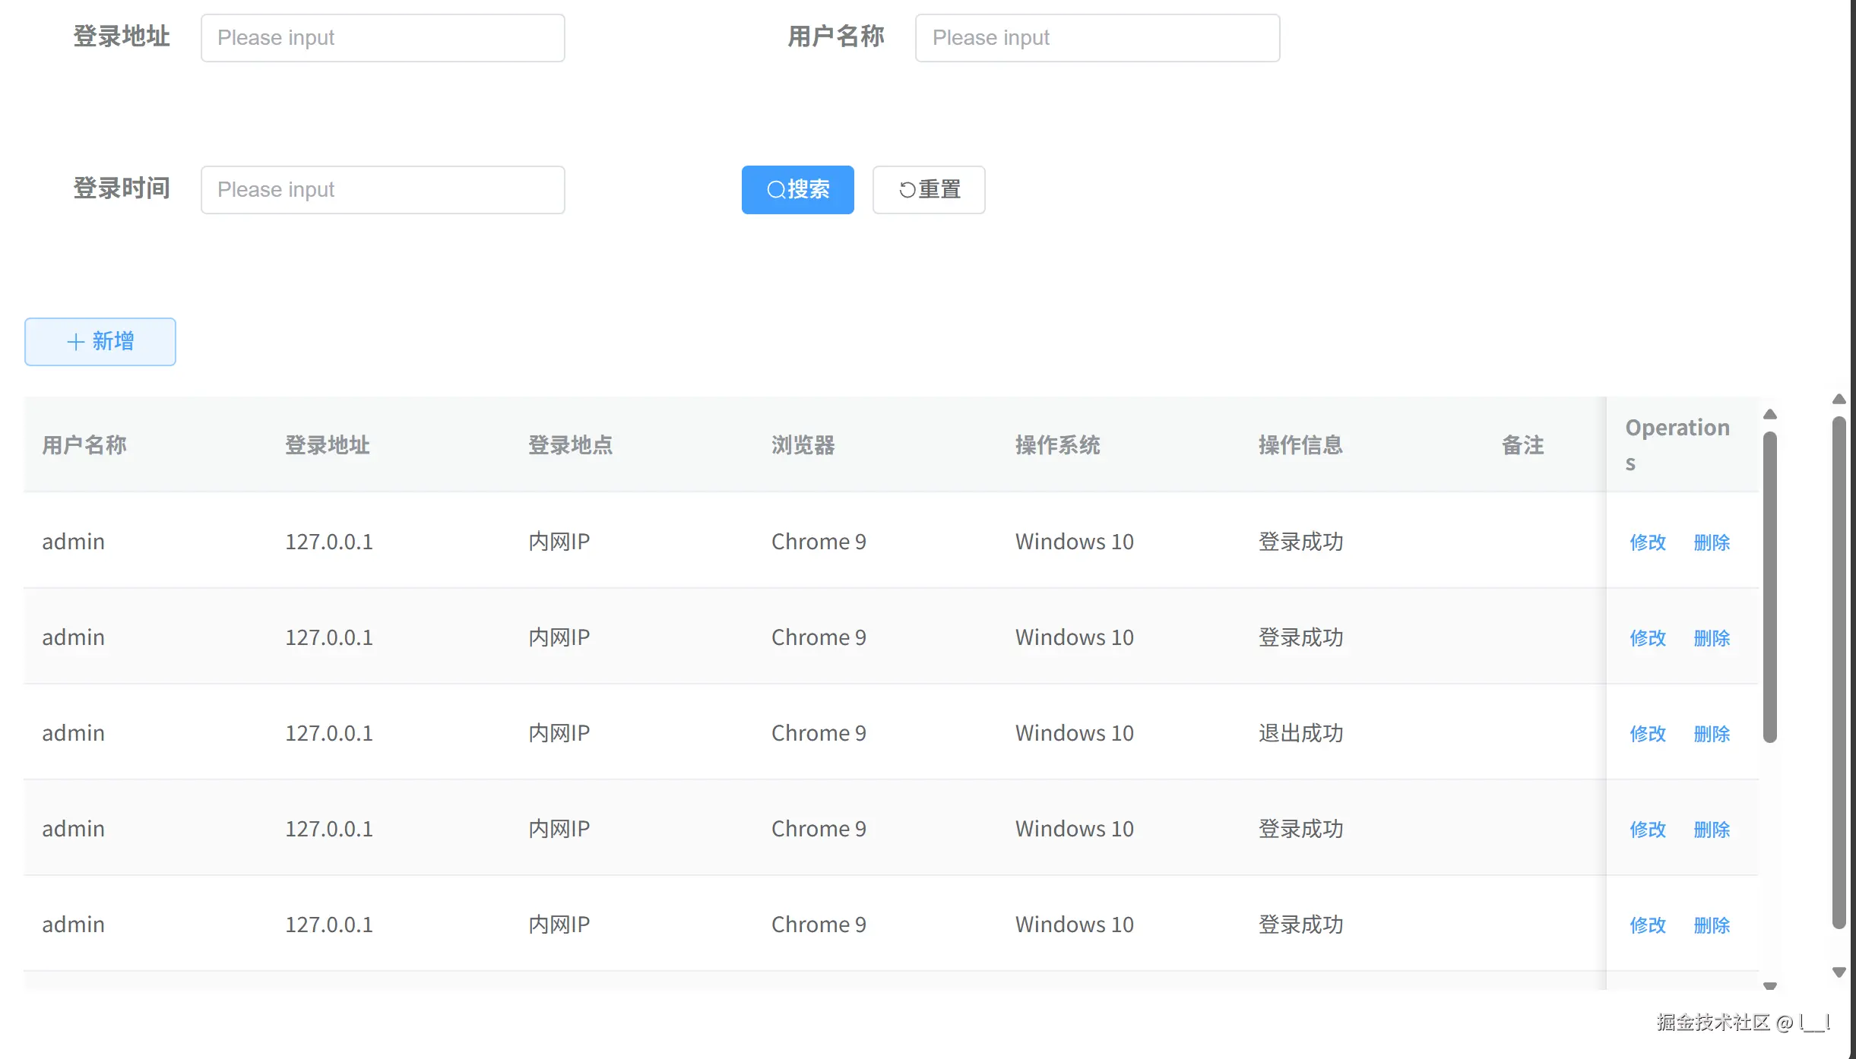Click the reset circular arrow icon

click(x=906, y=190)
